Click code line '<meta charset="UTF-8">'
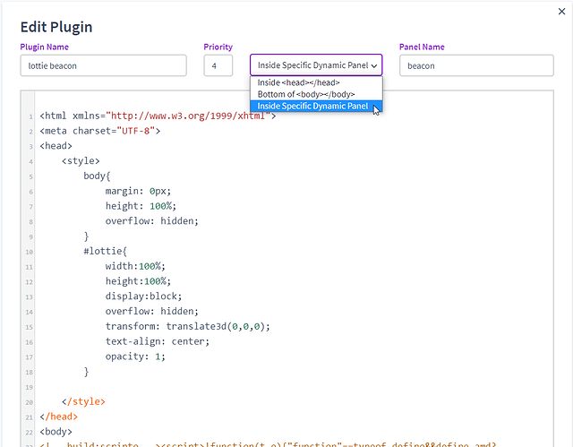573x447 pixels. [100, 131]
